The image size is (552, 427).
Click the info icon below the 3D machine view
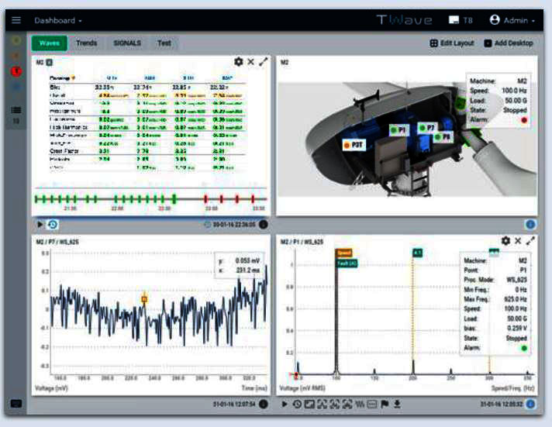pos(530,225)
